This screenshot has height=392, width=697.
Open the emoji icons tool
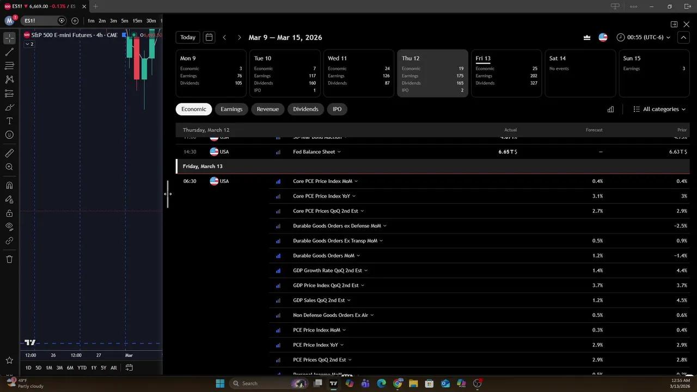(x=9, y=135)
